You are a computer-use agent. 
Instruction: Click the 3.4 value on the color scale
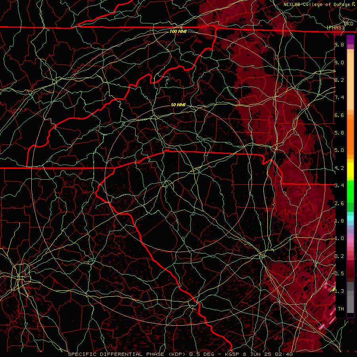click(339, 186)
